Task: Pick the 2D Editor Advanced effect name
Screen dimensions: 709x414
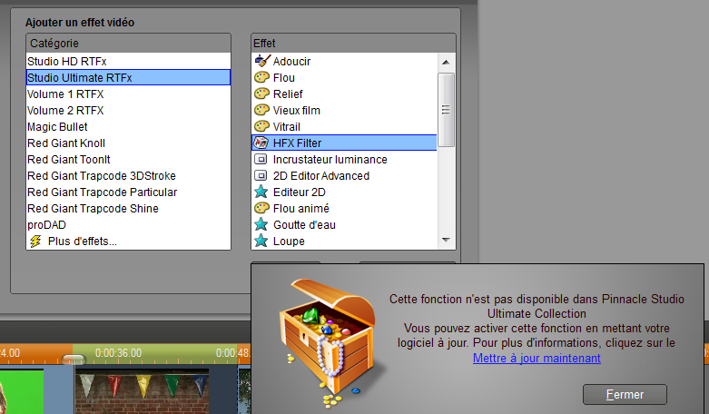Action: pos(321,175)
